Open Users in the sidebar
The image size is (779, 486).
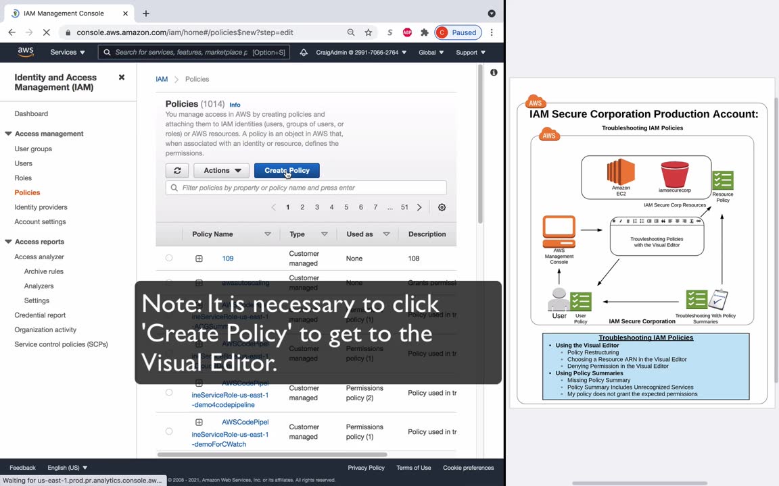(24, 163)
